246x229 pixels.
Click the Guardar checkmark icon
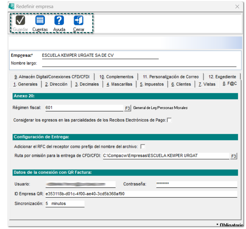click(21, 21)
